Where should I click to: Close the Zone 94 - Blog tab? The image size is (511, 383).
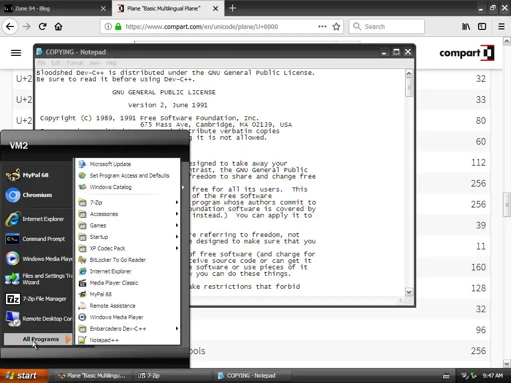point(103,8)
